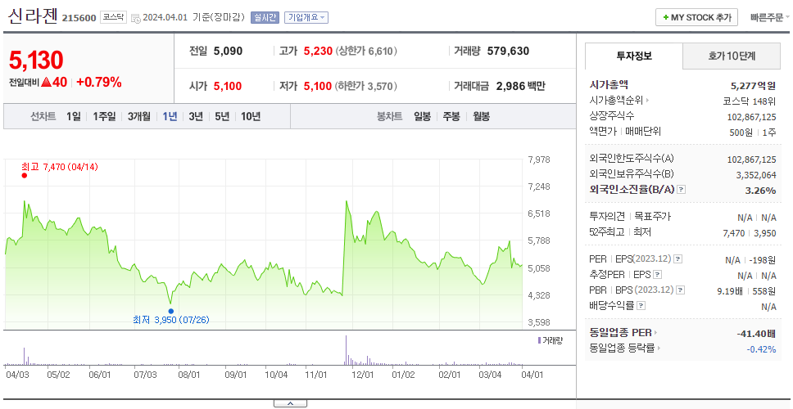Select the 10년 line chart range

coord(251,117)
